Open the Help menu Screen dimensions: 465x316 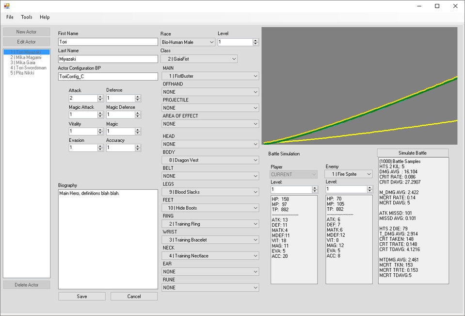pos(45,17)
